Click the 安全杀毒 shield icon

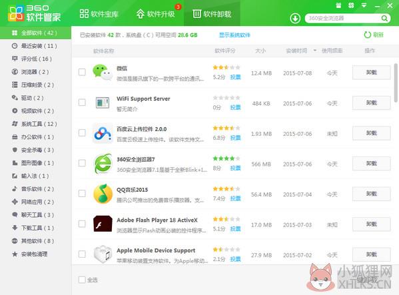tap(15, 150)
